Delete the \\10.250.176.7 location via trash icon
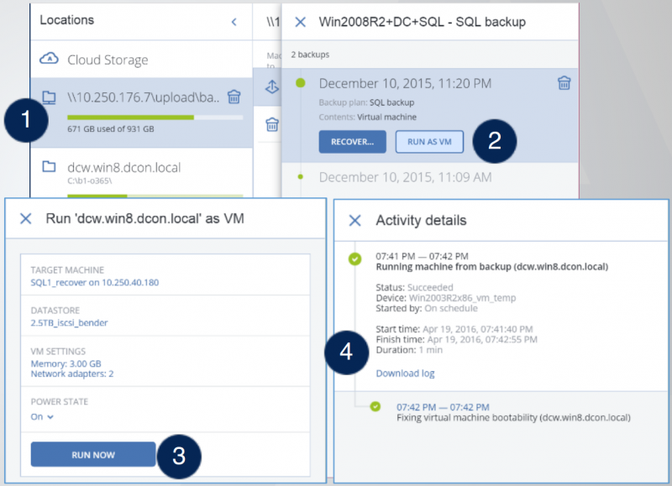This screenshot has width=672, height=486. (x=234, y=97)
